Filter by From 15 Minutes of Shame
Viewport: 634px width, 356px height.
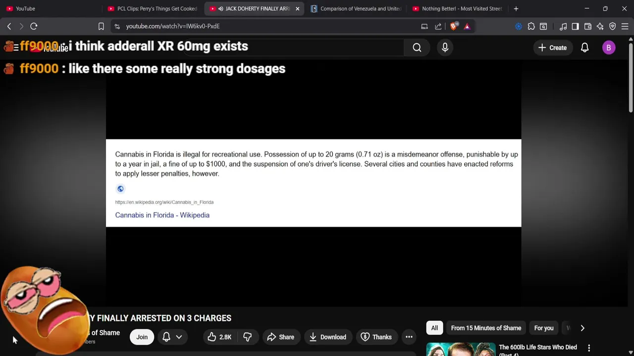pos(486,328)
